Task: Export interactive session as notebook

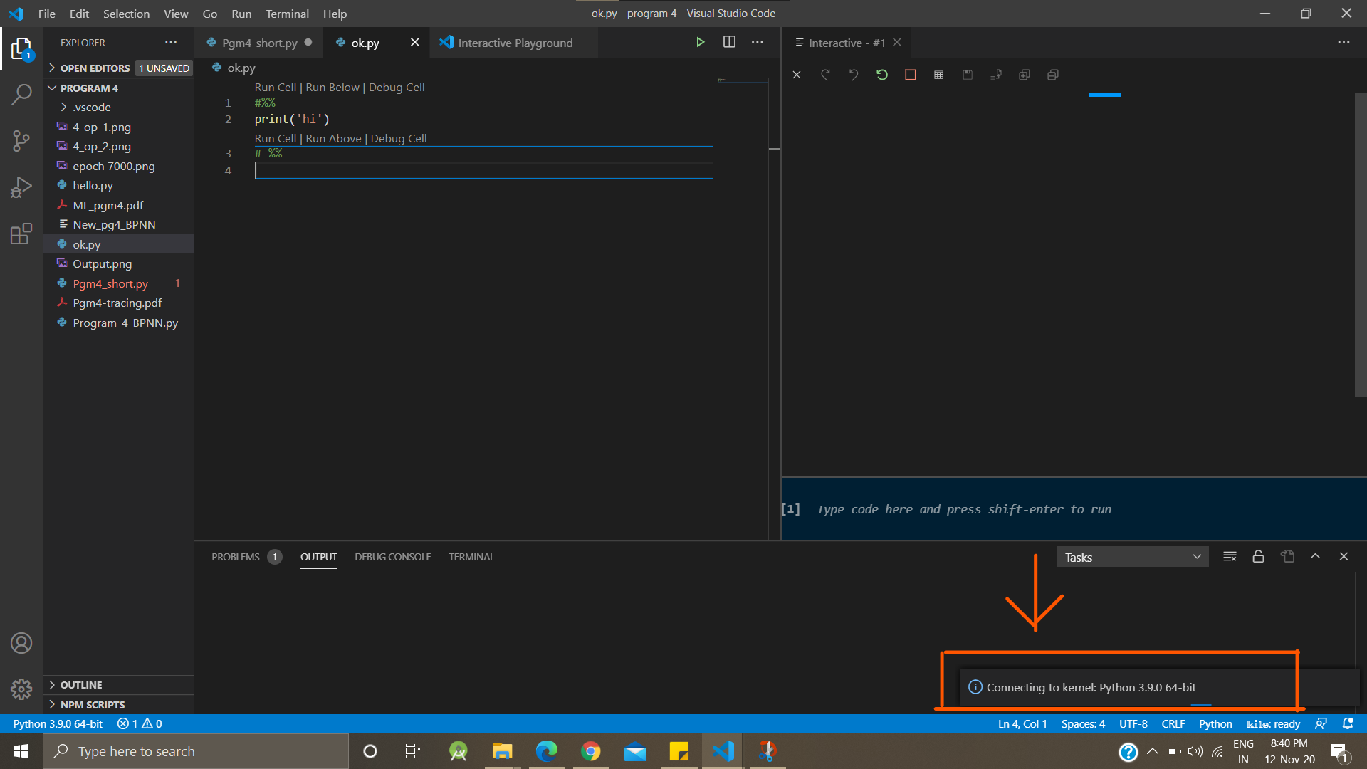Action: point(996,74)
